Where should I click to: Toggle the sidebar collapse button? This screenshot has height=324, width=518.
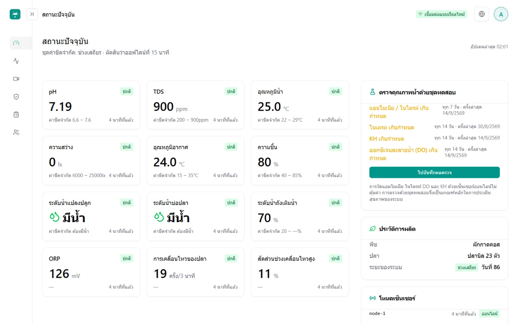[x=32, y=14]
